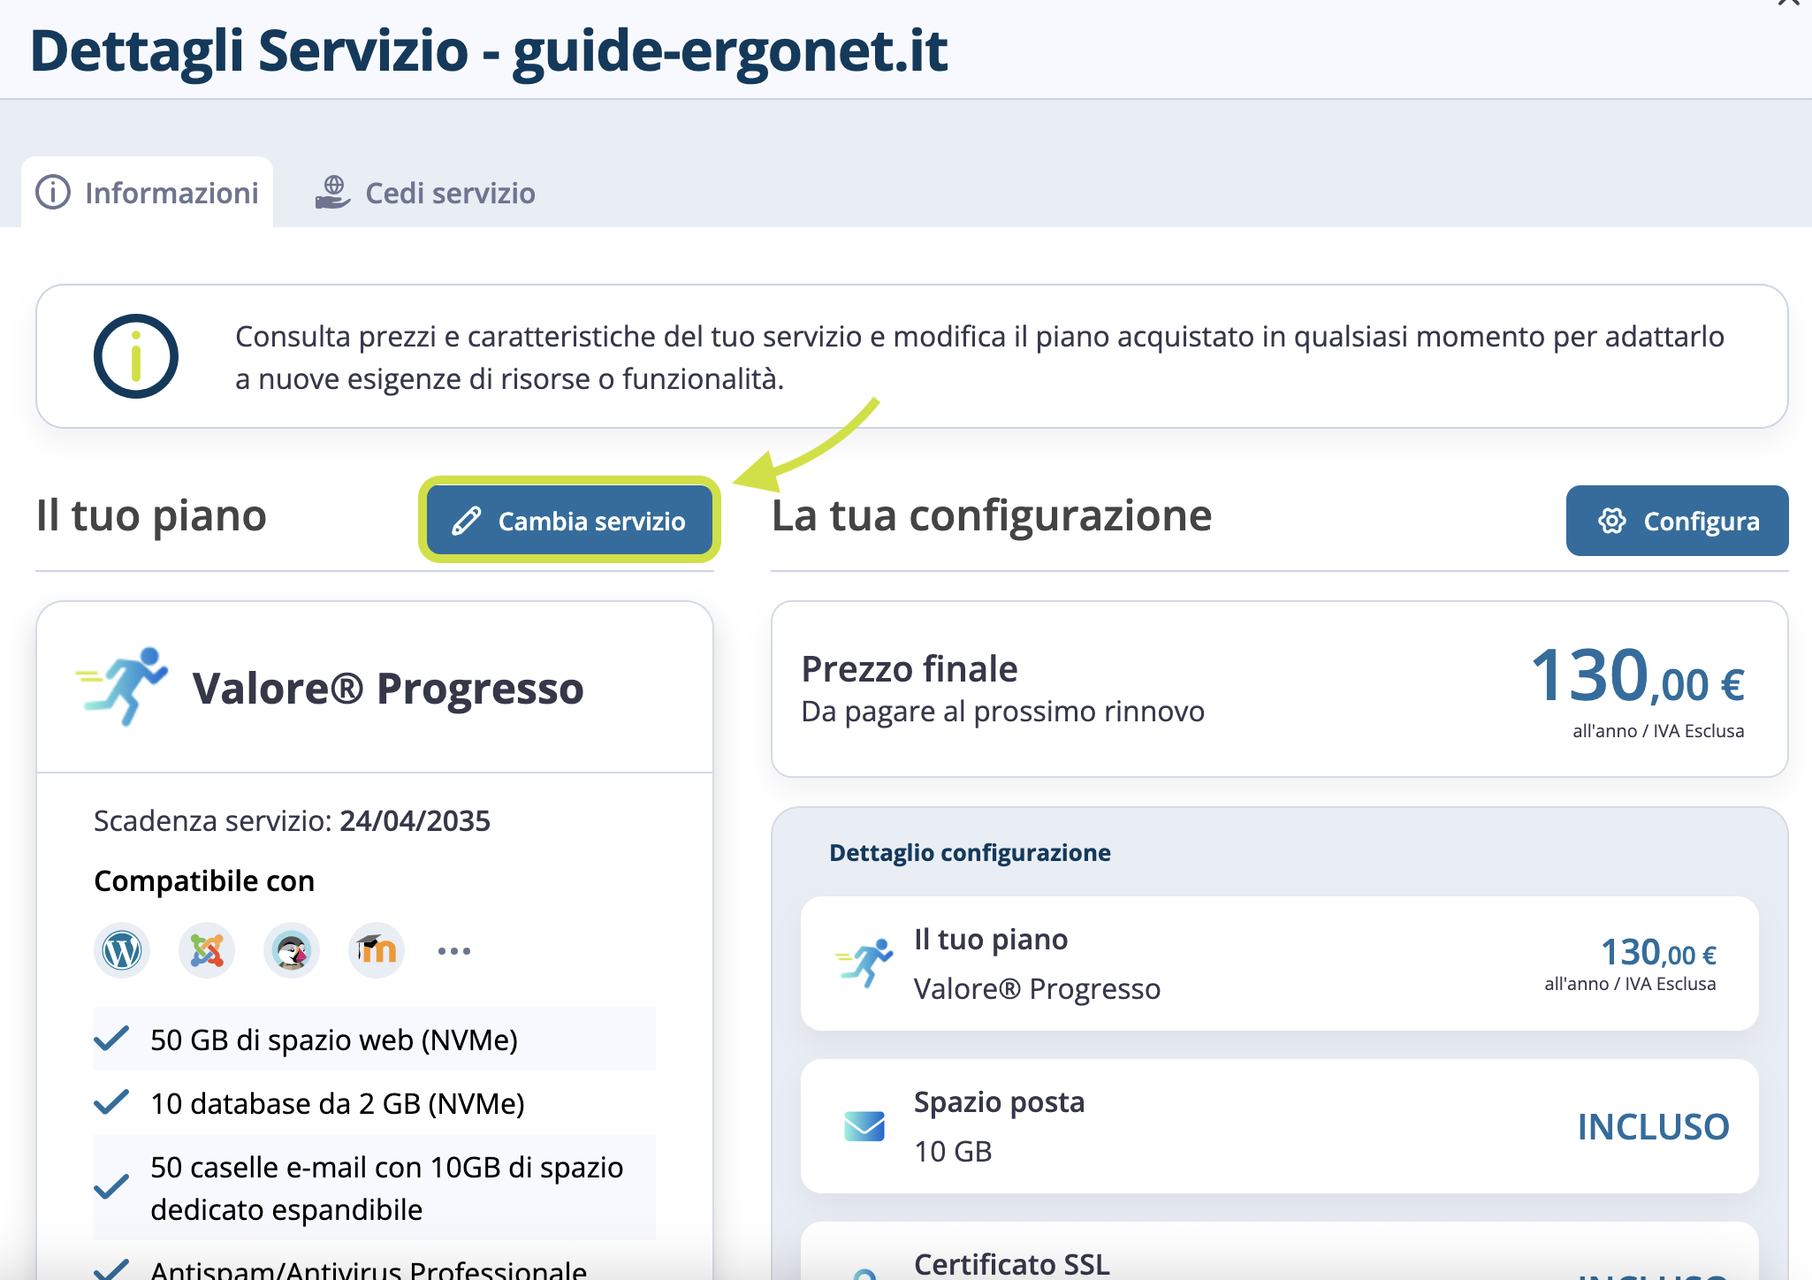Expand more compatible apps via three dots
Viewport: 1812px width, 1280px height.
pos(454,951)
